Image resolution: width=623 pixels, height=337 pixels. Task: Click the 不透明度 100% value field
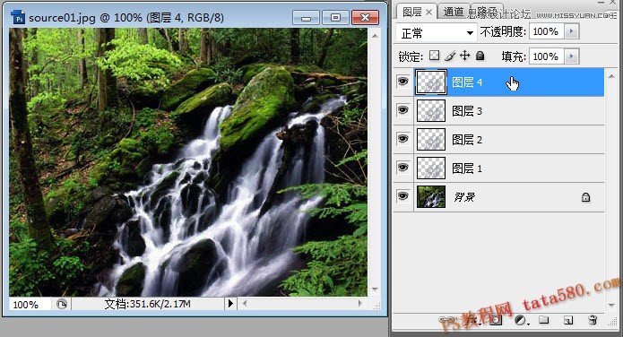(x=546, y=31)
